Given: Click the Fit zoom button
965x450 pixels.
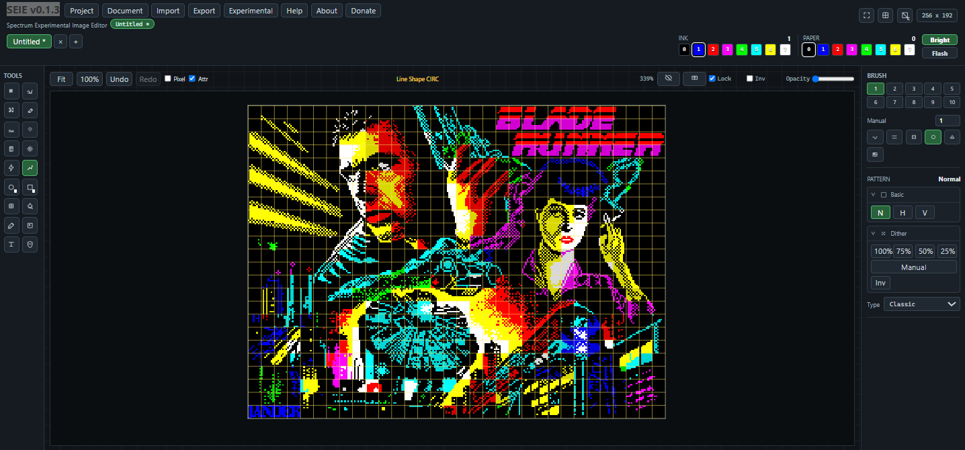Looking at the screenshot, I should click(x=61, y=79).
